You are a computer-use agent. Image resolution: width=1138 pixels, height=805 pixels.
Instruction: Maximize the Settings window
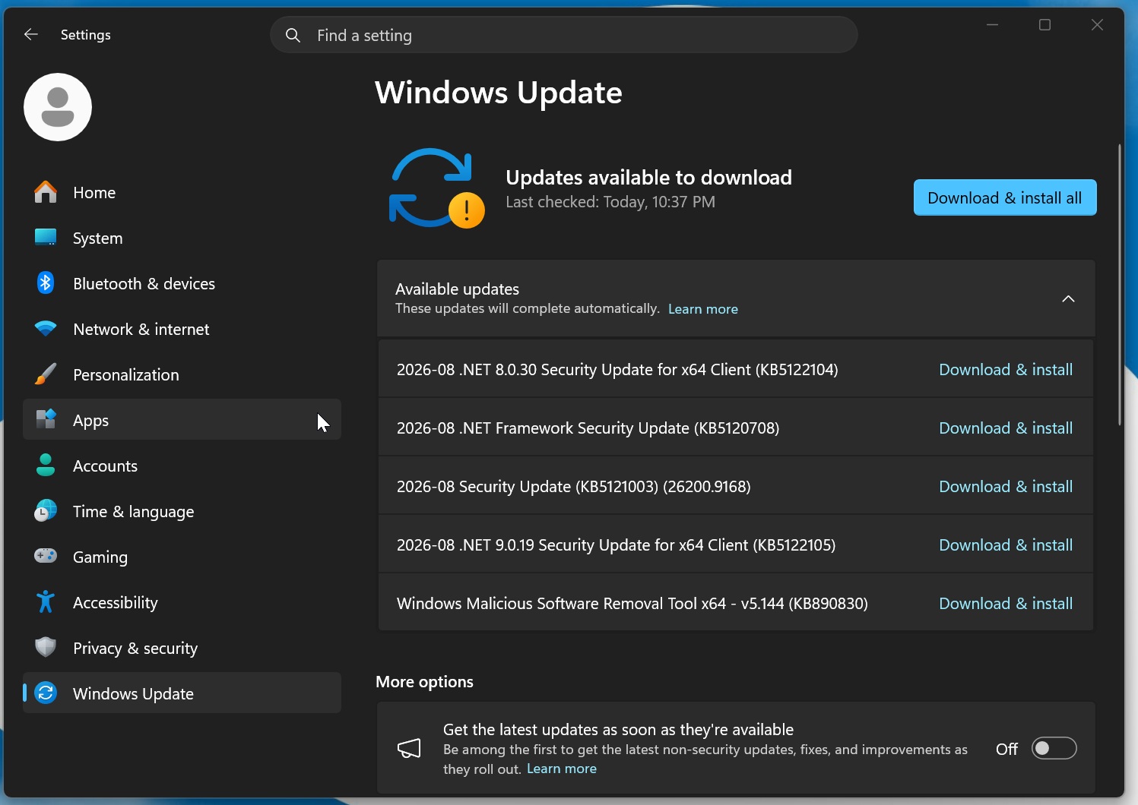[x=1044, y=25]
